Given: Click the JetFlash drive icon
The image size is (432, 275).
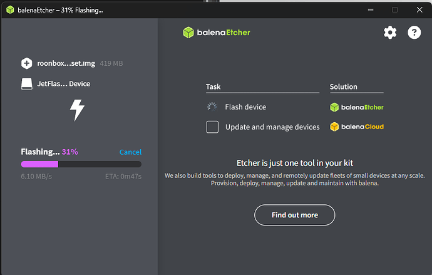Looking at the screenshot, I should click(x=27, y=84).
